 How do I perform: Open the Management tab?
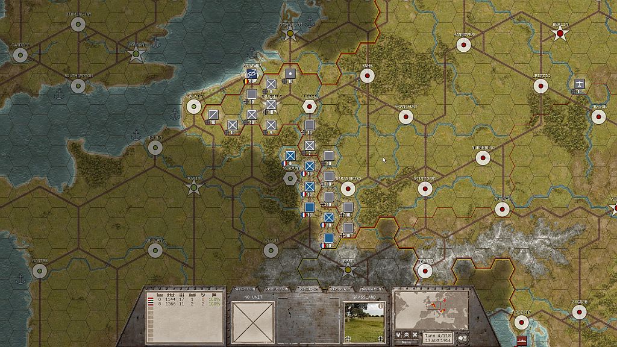371,289
